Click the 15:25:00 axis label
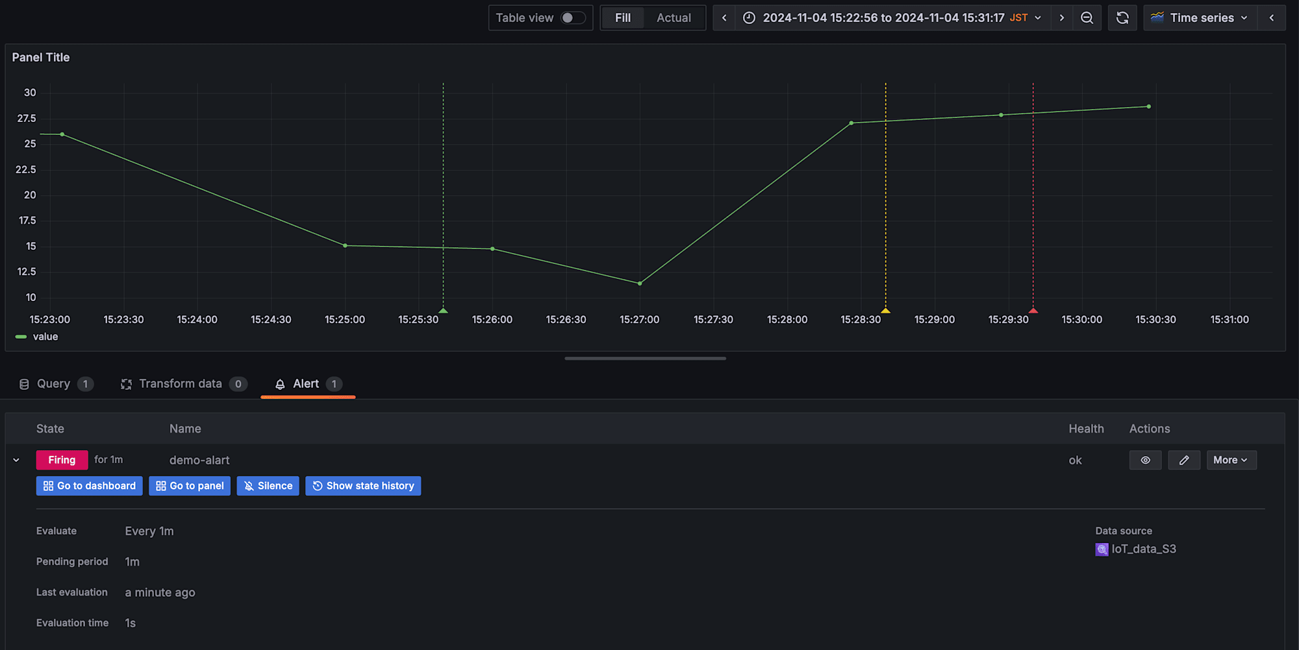This screenshot has height=650, width=1299. pyautogui.click(x=344, y=319)
